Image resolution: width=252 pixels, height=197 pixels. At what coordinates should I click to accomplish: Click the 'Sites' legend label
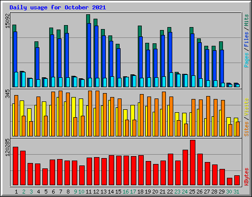(x=247, y=129)
